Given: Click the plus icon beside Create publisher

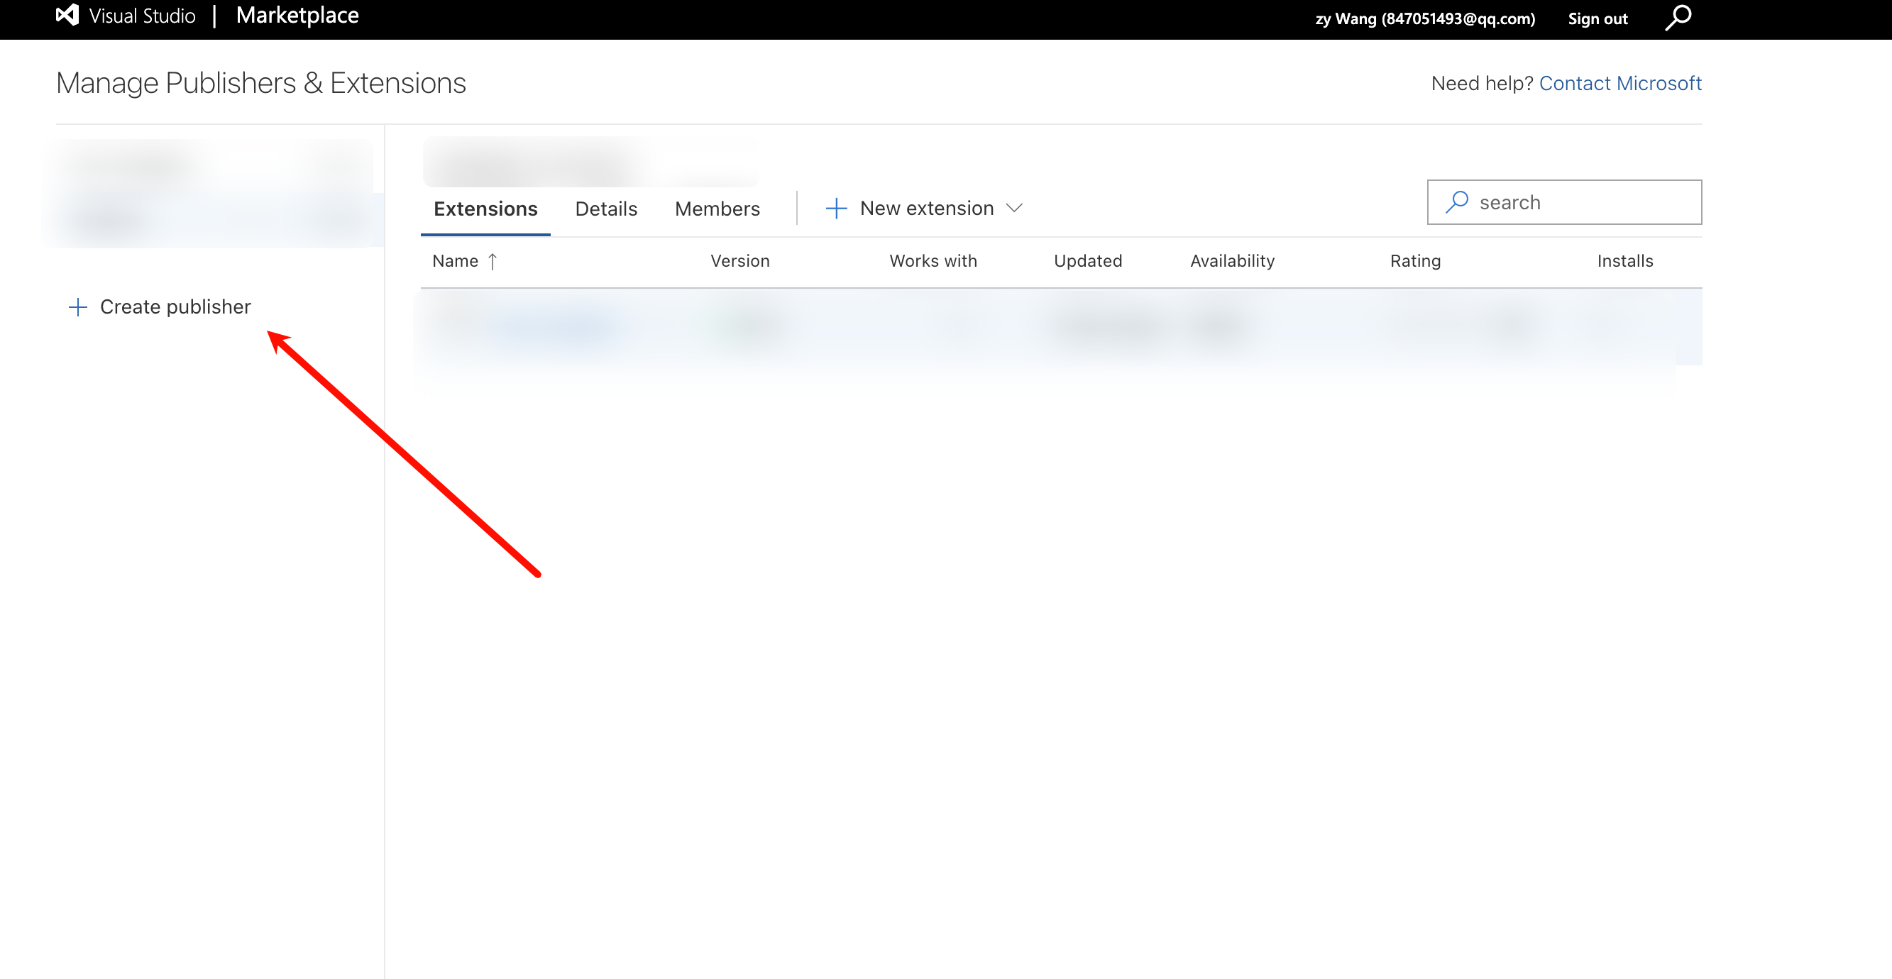Looking at the screenshot, I should (78, 307).
